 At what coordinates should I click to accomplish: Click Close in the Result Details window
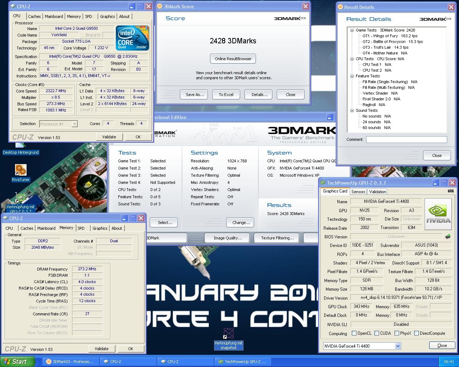[x=437, y=156]
